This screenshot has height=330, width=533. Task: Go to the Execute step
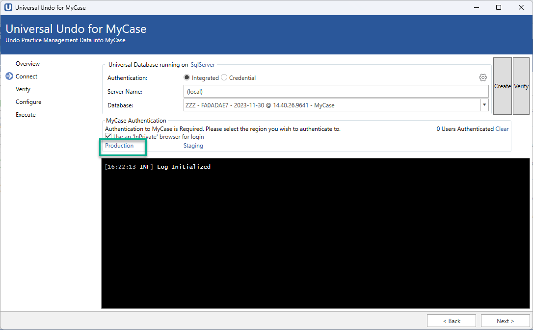(x=26, y=115)
